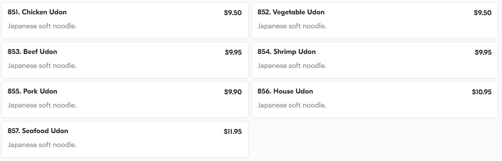Click description text under Beef Udon
This screenshot has height=161, width=502.
click(42, 66)
